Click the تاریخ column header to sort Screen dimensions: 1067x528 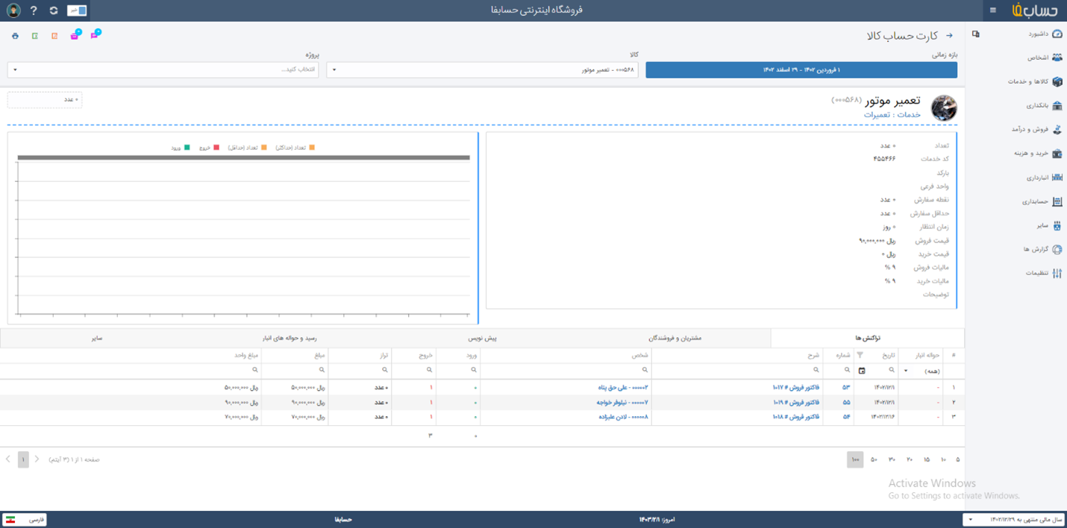[888, 355]
